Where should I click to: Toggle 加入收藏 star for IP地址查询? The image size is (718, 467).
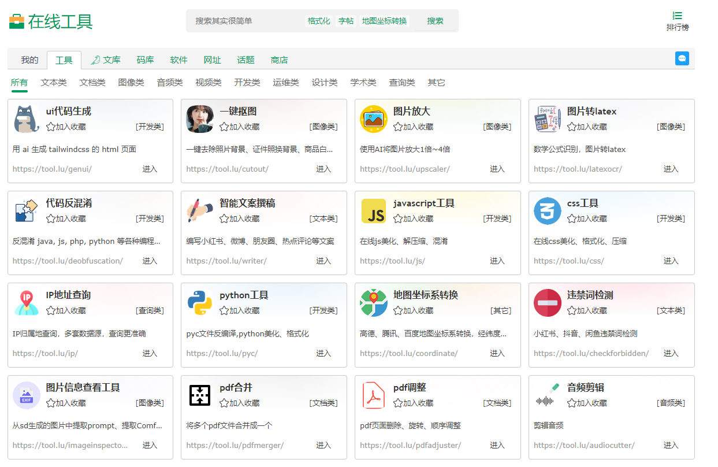51,310
